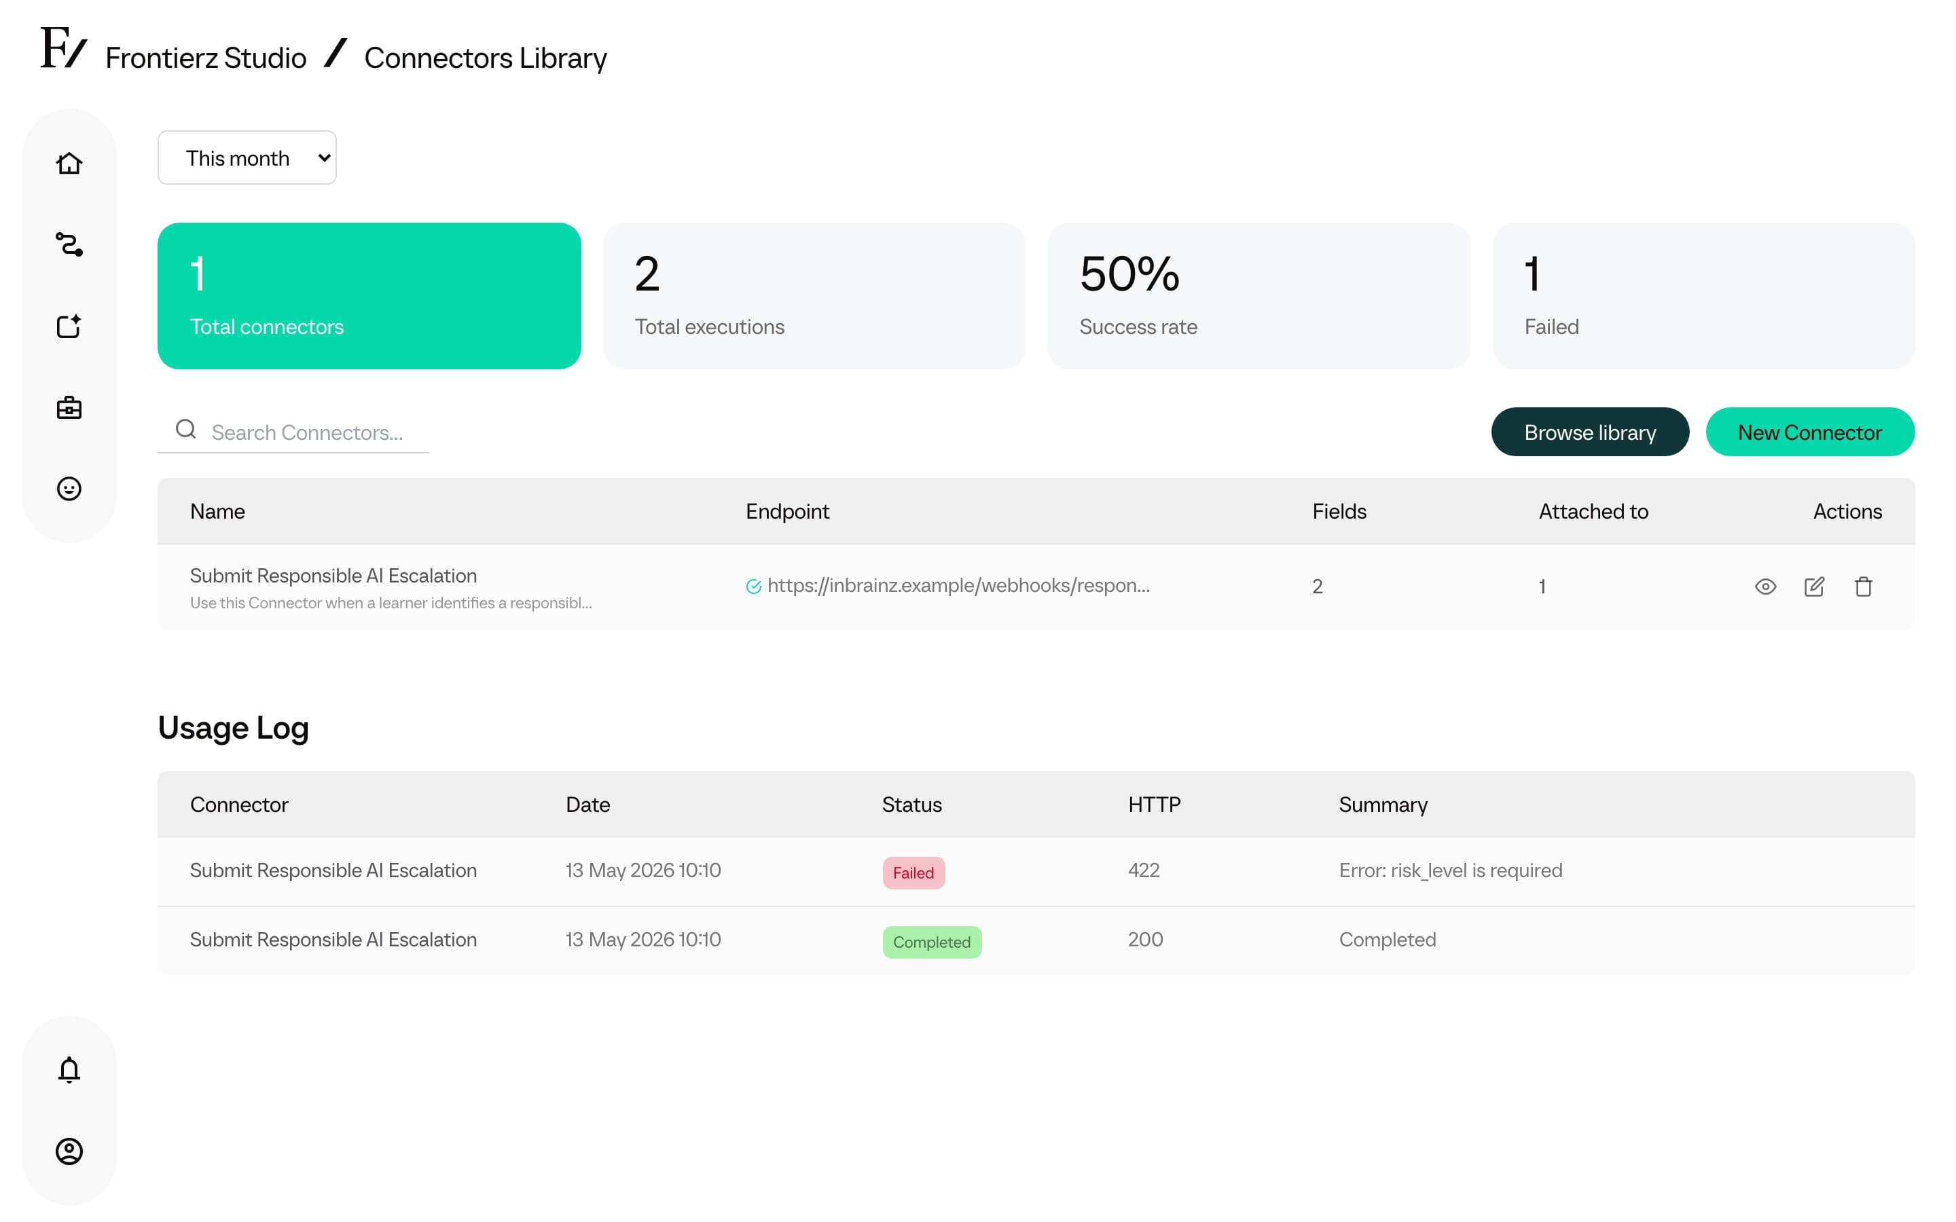Click the Fields column header

1339,512
